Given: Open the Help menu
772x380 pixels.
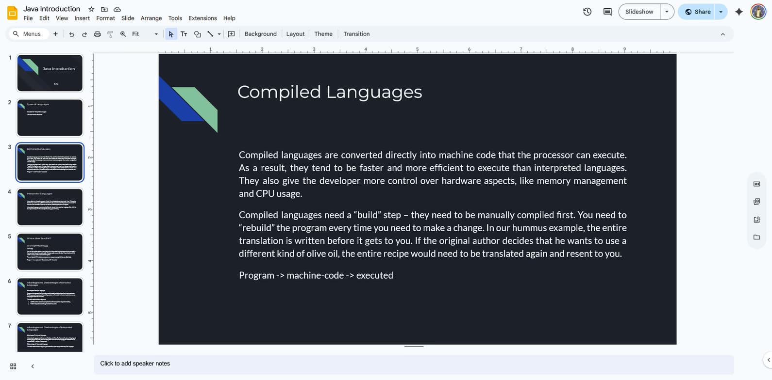Looking at the screenshot, I should (229, 18).
